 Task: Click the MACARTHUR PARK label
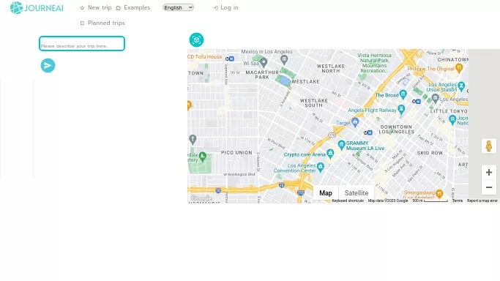tap(262, 75)
